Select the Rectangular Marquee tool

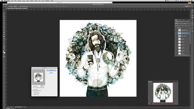[x=4, y=13]
